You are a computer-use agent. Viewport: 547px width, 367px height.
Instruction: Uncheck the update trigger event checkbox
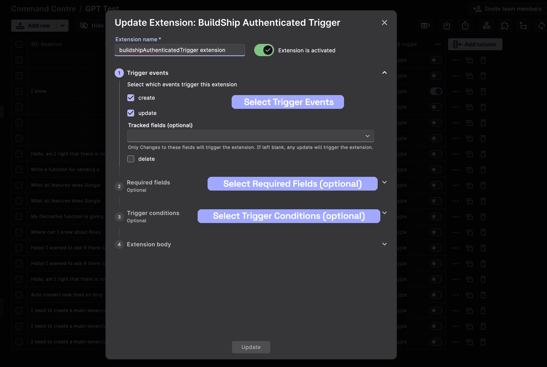pos(131,113)
